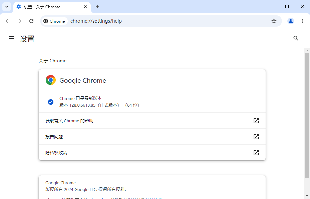The width and height of the screenshot is (310, 199).
Task: Open the 设置 hamburger menu
Action: pos(11,39)
